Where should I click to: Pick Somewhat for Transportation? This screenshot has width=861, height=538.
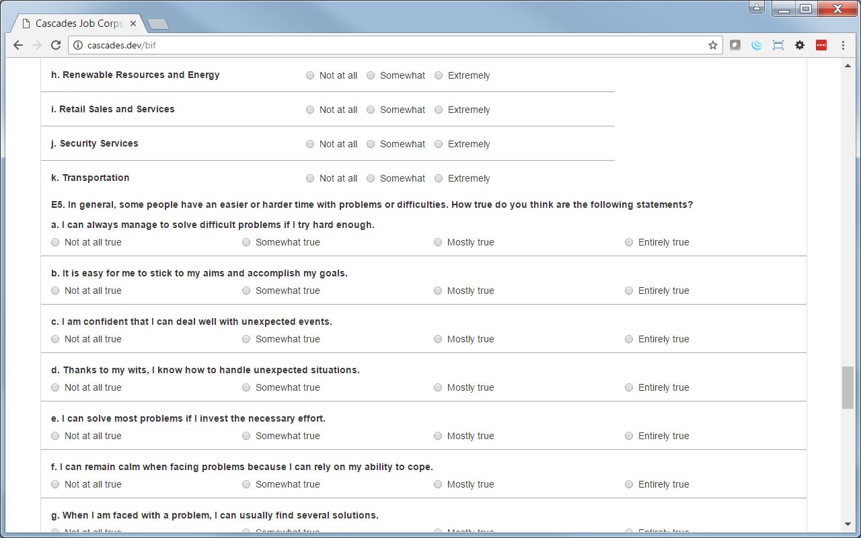371,178
